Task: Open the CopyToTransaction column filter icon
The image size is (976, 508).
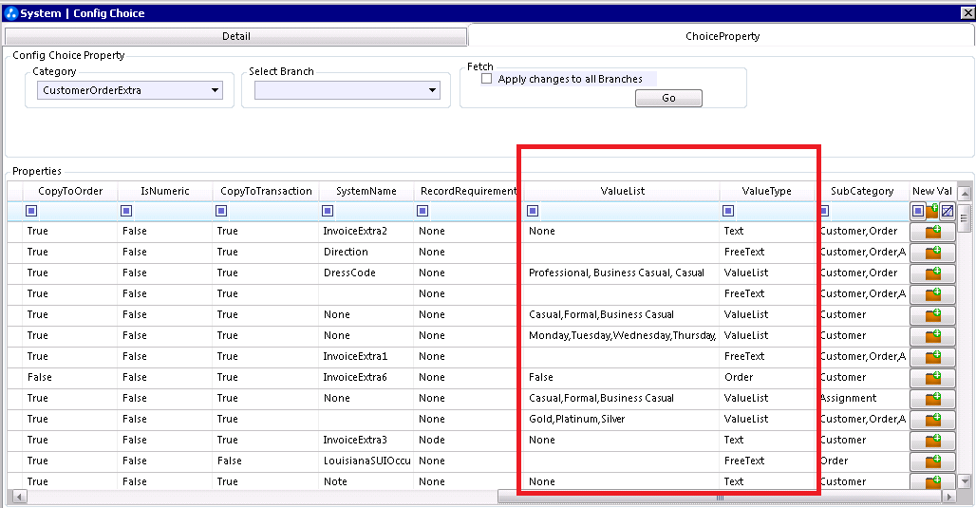Action: point(221,211)
